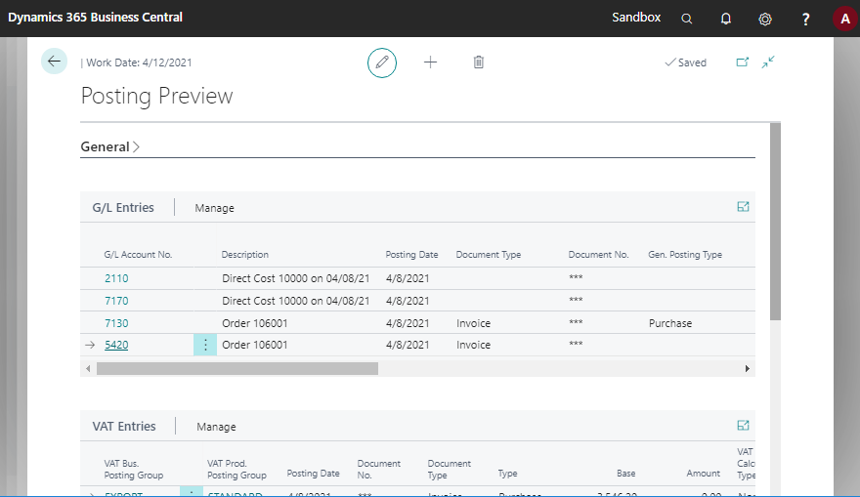Click the collapse page arrows icon
This screenshot has height=497, width=860.
tap(768, 62)
